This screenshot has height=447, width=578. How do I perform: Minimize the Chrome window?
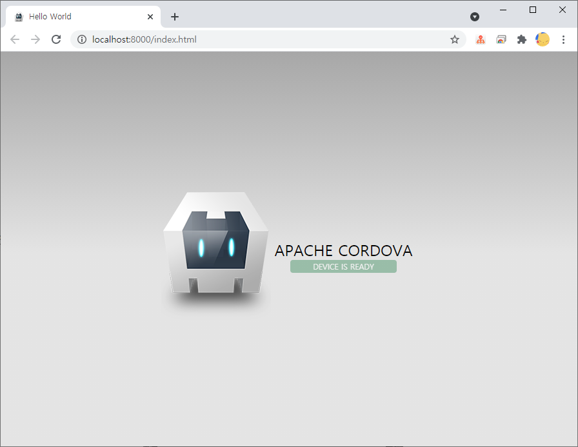[503, 10]
